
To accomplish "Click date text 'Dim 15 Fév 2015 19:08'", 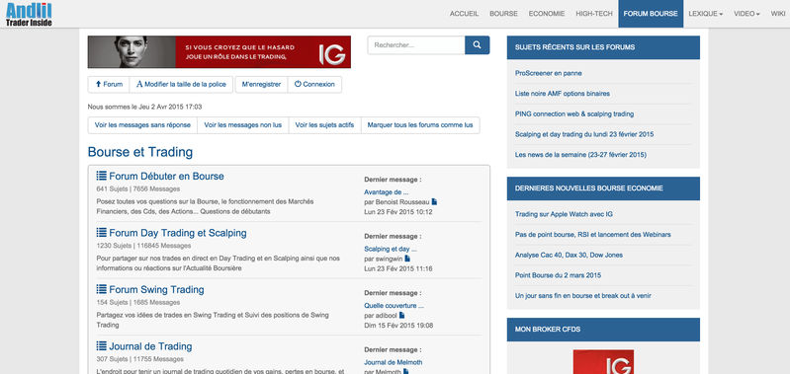I will point(398,326).
